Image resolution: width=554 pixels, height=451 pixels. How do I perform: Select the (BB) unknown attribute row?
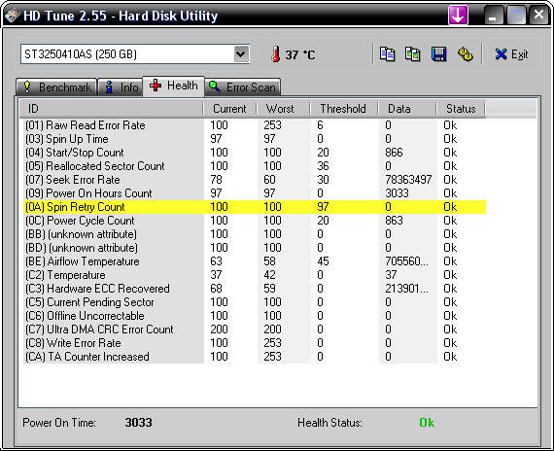tap(255, 234)
